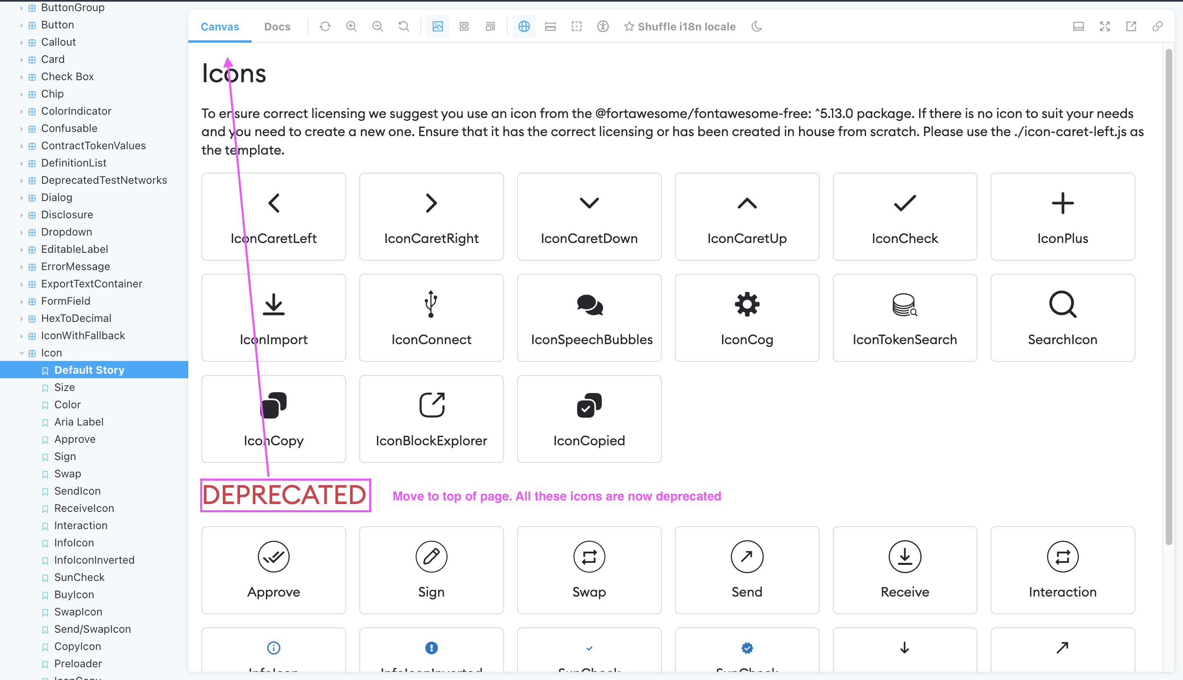Open the Shuffle i18n locale tool
The height and width of the screenshot is (680, 1183).
[680, 26]
